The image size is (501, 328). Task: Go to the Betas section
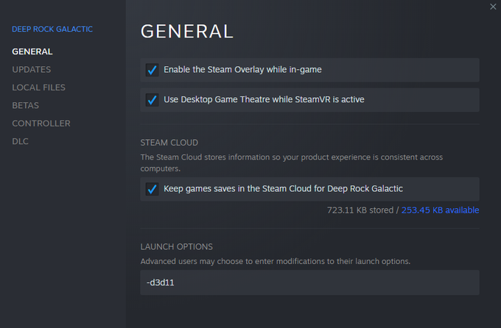tap(26, 105)
